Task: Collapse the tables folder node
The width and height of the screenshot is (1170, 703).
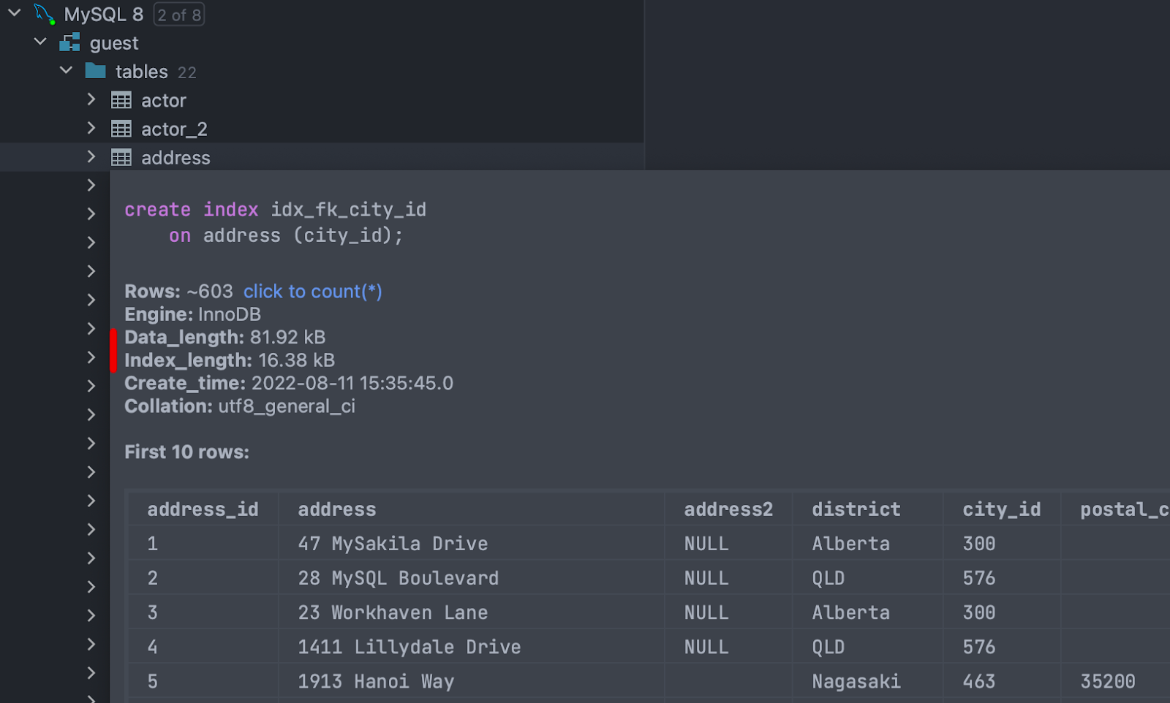Action: 66,70
